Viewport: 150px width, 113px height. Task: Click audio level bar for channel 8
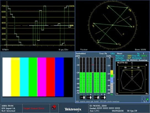click(x=105, y=75)
